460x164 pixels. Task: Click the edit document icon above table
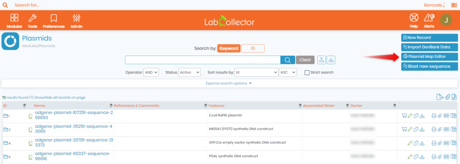coord(454,97)
